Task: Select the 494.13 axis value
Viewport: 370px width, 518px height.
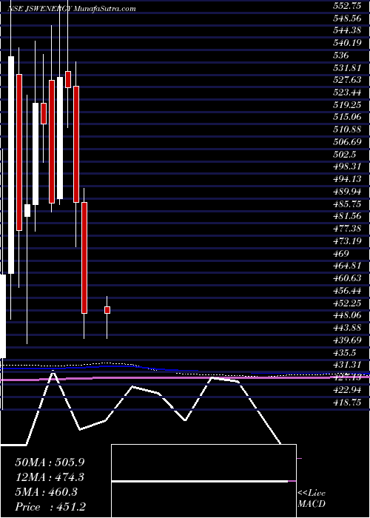Action: tap(349, 179)
